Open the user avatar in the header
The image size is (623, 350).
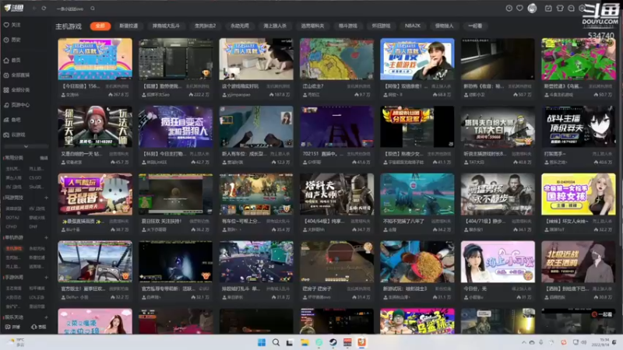(532, 9)
